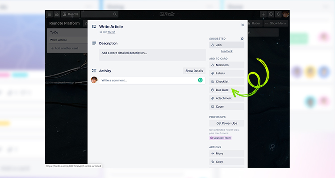
Task: Click the card icon beside Write Article title
Action: 94,27
